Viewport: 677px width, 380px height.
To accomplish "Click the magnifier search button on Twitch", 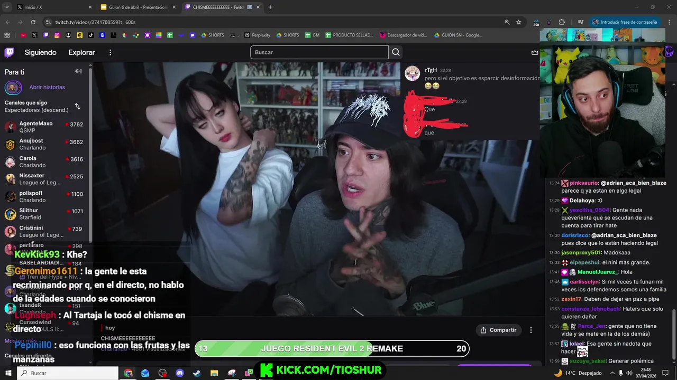I will 396,52.
